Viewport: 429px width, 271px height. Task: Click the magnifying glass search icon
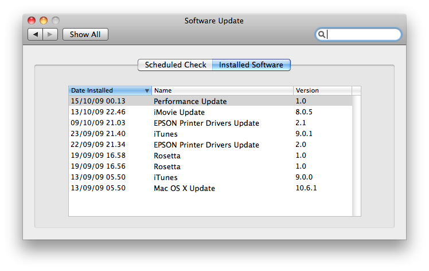(322, 34)
